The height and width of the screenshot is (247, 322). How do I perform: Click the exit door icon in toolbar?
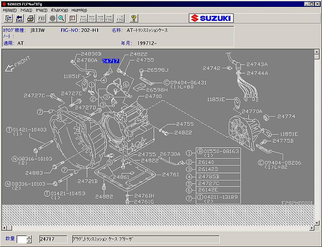(x=8, y=18)
